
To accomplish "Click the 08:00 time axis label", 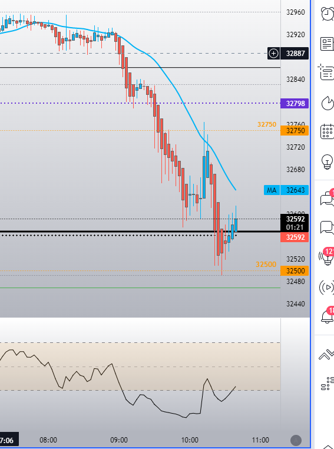I will click(x=48, y=440).
